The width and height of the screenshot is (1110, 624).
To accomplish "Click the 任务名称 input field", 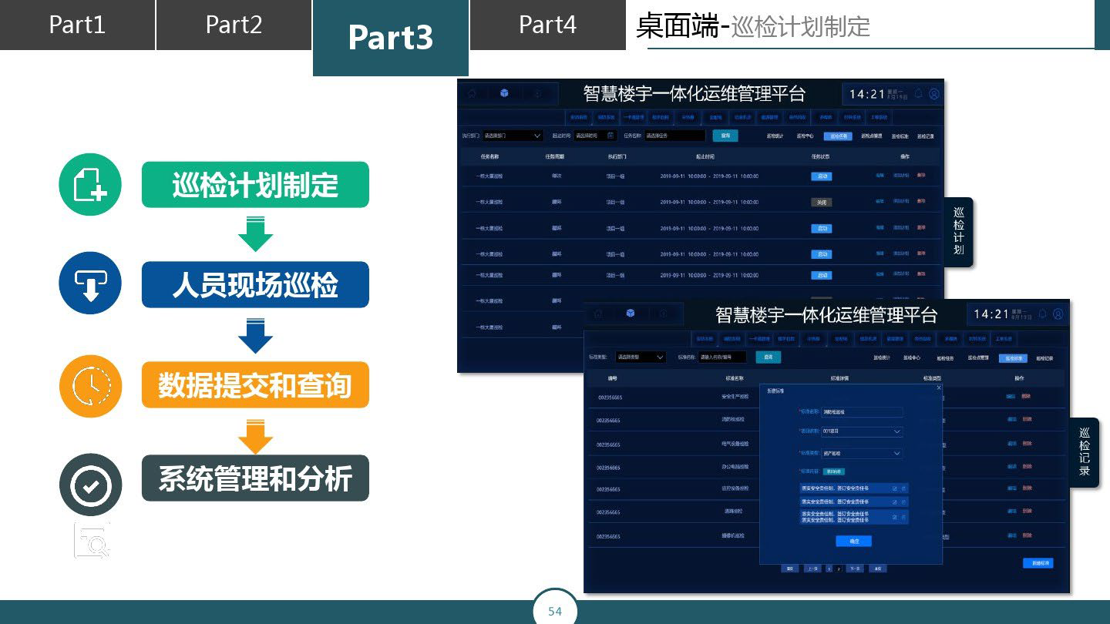I will 674,136.
